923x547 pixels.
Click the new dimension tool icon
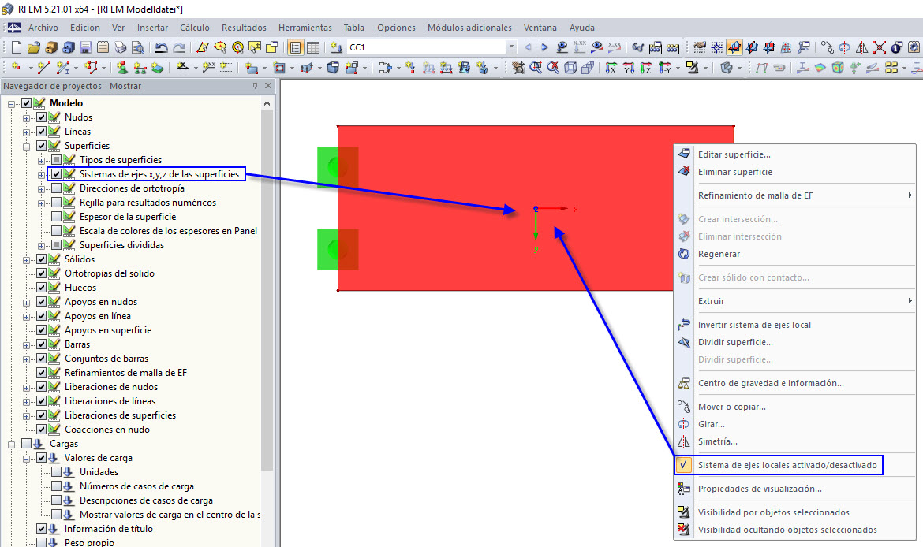pyautogui.click(x=182, y=69)
